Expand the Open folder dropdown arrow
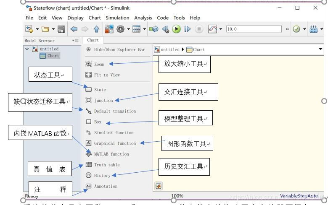Screen dimensions: 328x205 point(53,29)
